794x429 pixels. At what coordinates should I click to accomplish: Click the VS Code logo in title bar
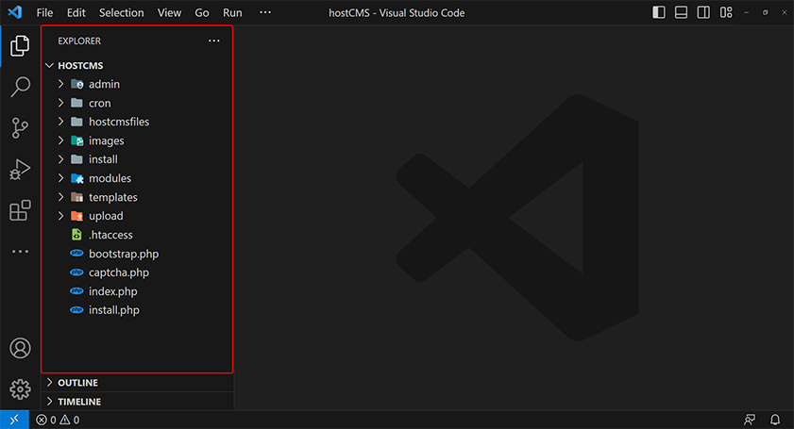pyautogui.click(x=15, y=12)
